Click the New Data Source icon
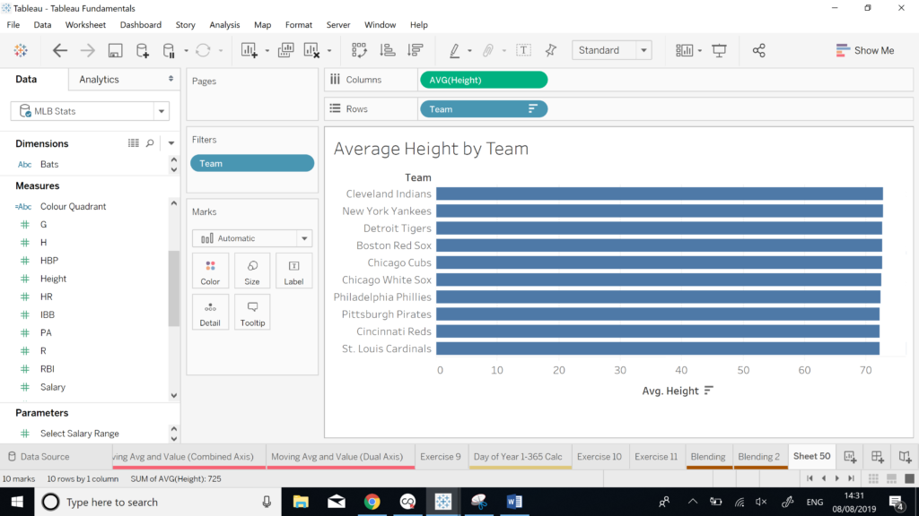The height and width of the screenshot is (516, 919). click(143, 51)
